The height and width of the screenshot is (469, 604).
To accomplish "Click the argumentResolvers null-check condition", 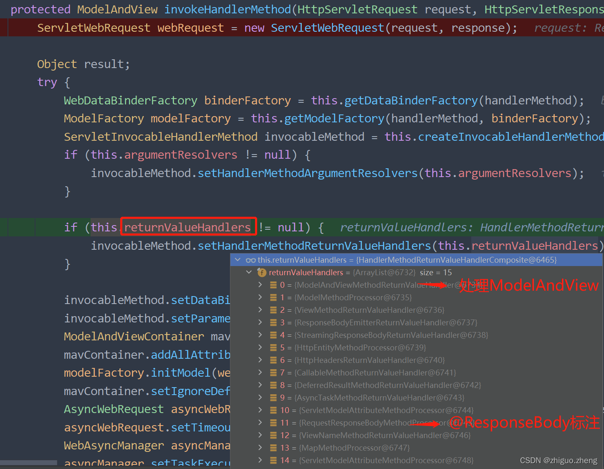I will pyautogui.click(x=190, y=155).
